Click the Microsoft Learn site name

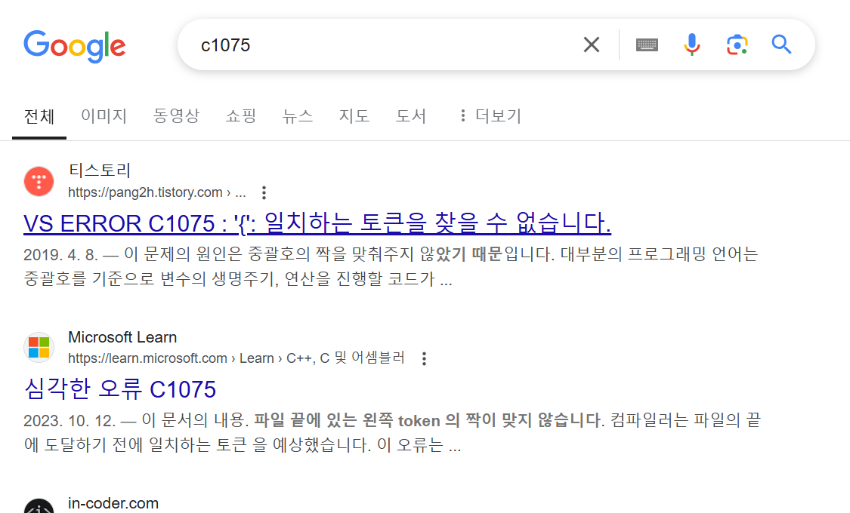pos(122,337)
